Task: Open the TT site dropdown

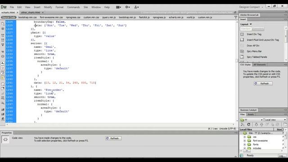Action: tap(251, 120)
